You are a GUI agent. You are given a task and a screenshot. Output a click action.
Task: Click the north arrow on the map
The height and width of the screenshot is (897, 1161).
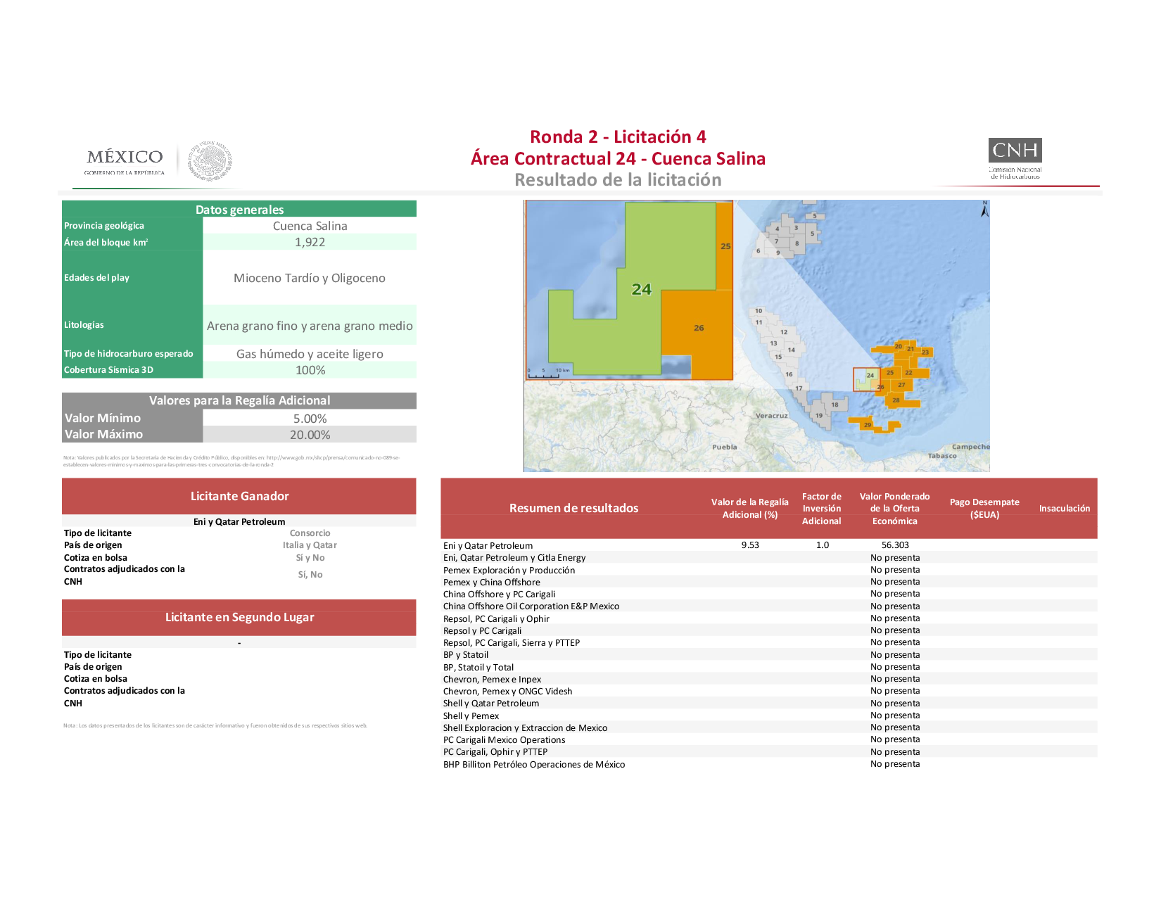984,209
